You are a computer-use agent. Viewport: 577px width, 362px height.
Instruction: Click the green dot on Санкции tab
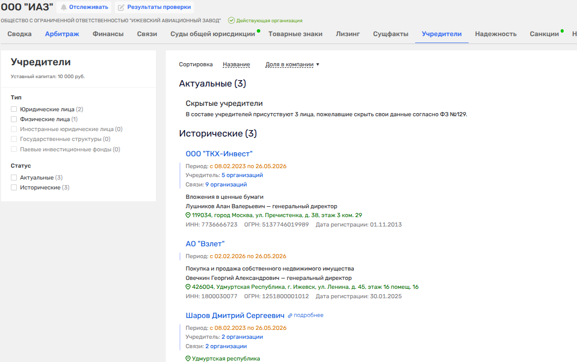pyautogui.click(x=562, y=31)
